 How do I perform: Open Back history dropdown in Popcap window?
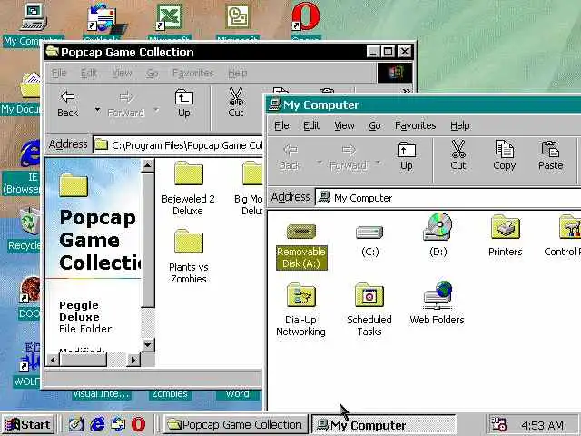pyautogui.click(x=97, y=110)
